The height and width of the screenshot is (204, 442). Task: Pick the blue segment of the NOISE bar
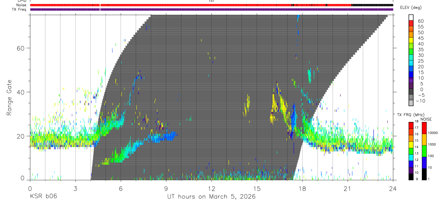tap(424, 163)
